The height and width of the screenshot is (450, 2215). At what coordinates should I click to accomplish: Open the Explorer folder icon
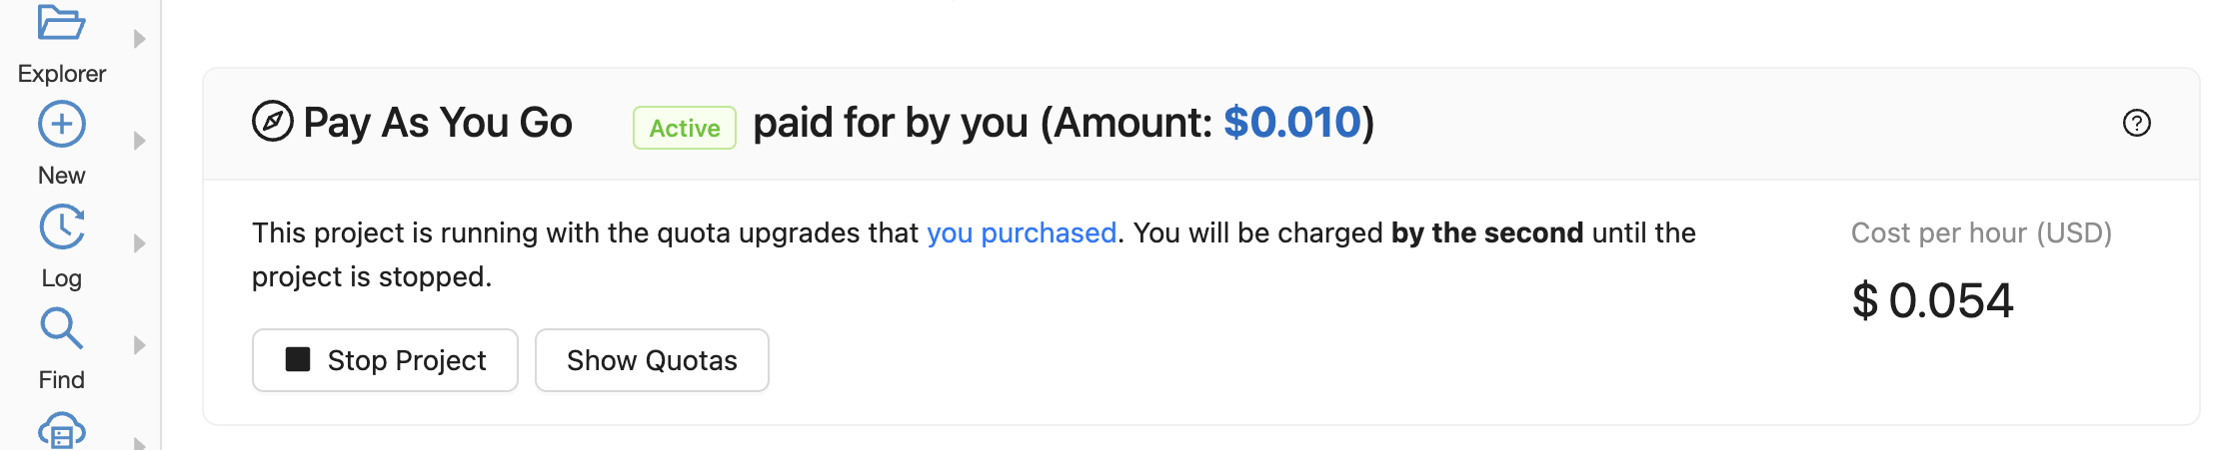[61, 22]
